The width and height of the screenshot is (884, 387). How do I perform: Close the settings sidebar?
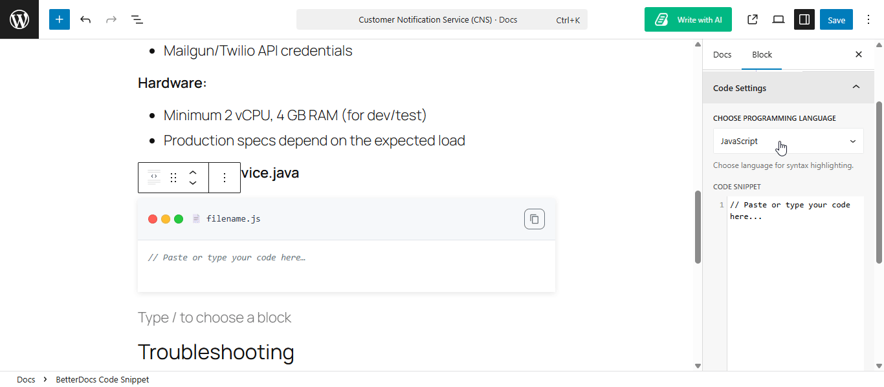859,54
